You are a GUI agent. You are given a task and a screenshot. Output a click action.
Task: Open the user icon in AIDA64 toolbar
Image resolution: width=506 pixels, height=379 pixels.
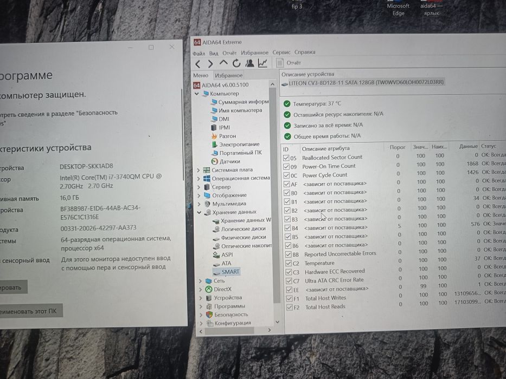pos(249,63)
